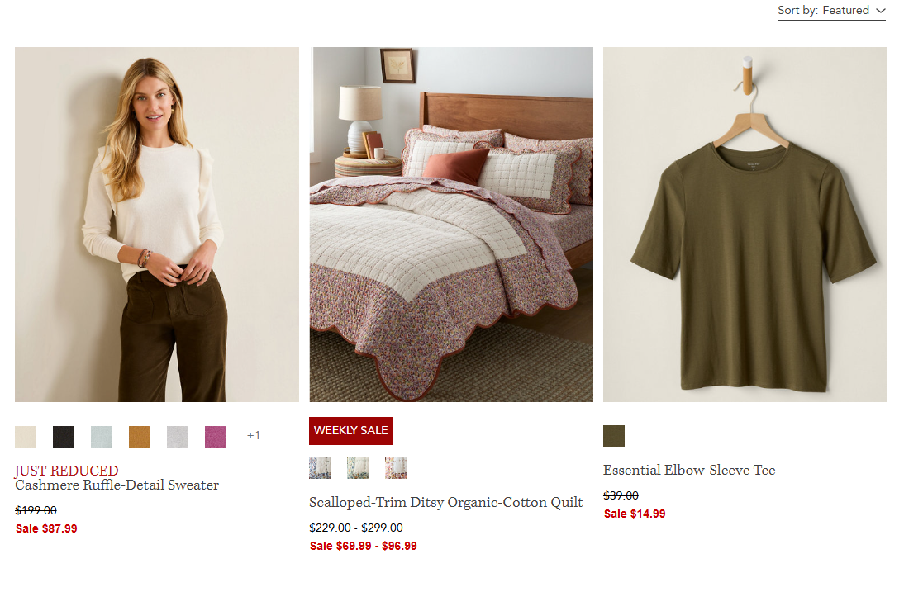904x592 pixels.
Task: Select the second green floral quilt pattern
Action: click(358, 468)
